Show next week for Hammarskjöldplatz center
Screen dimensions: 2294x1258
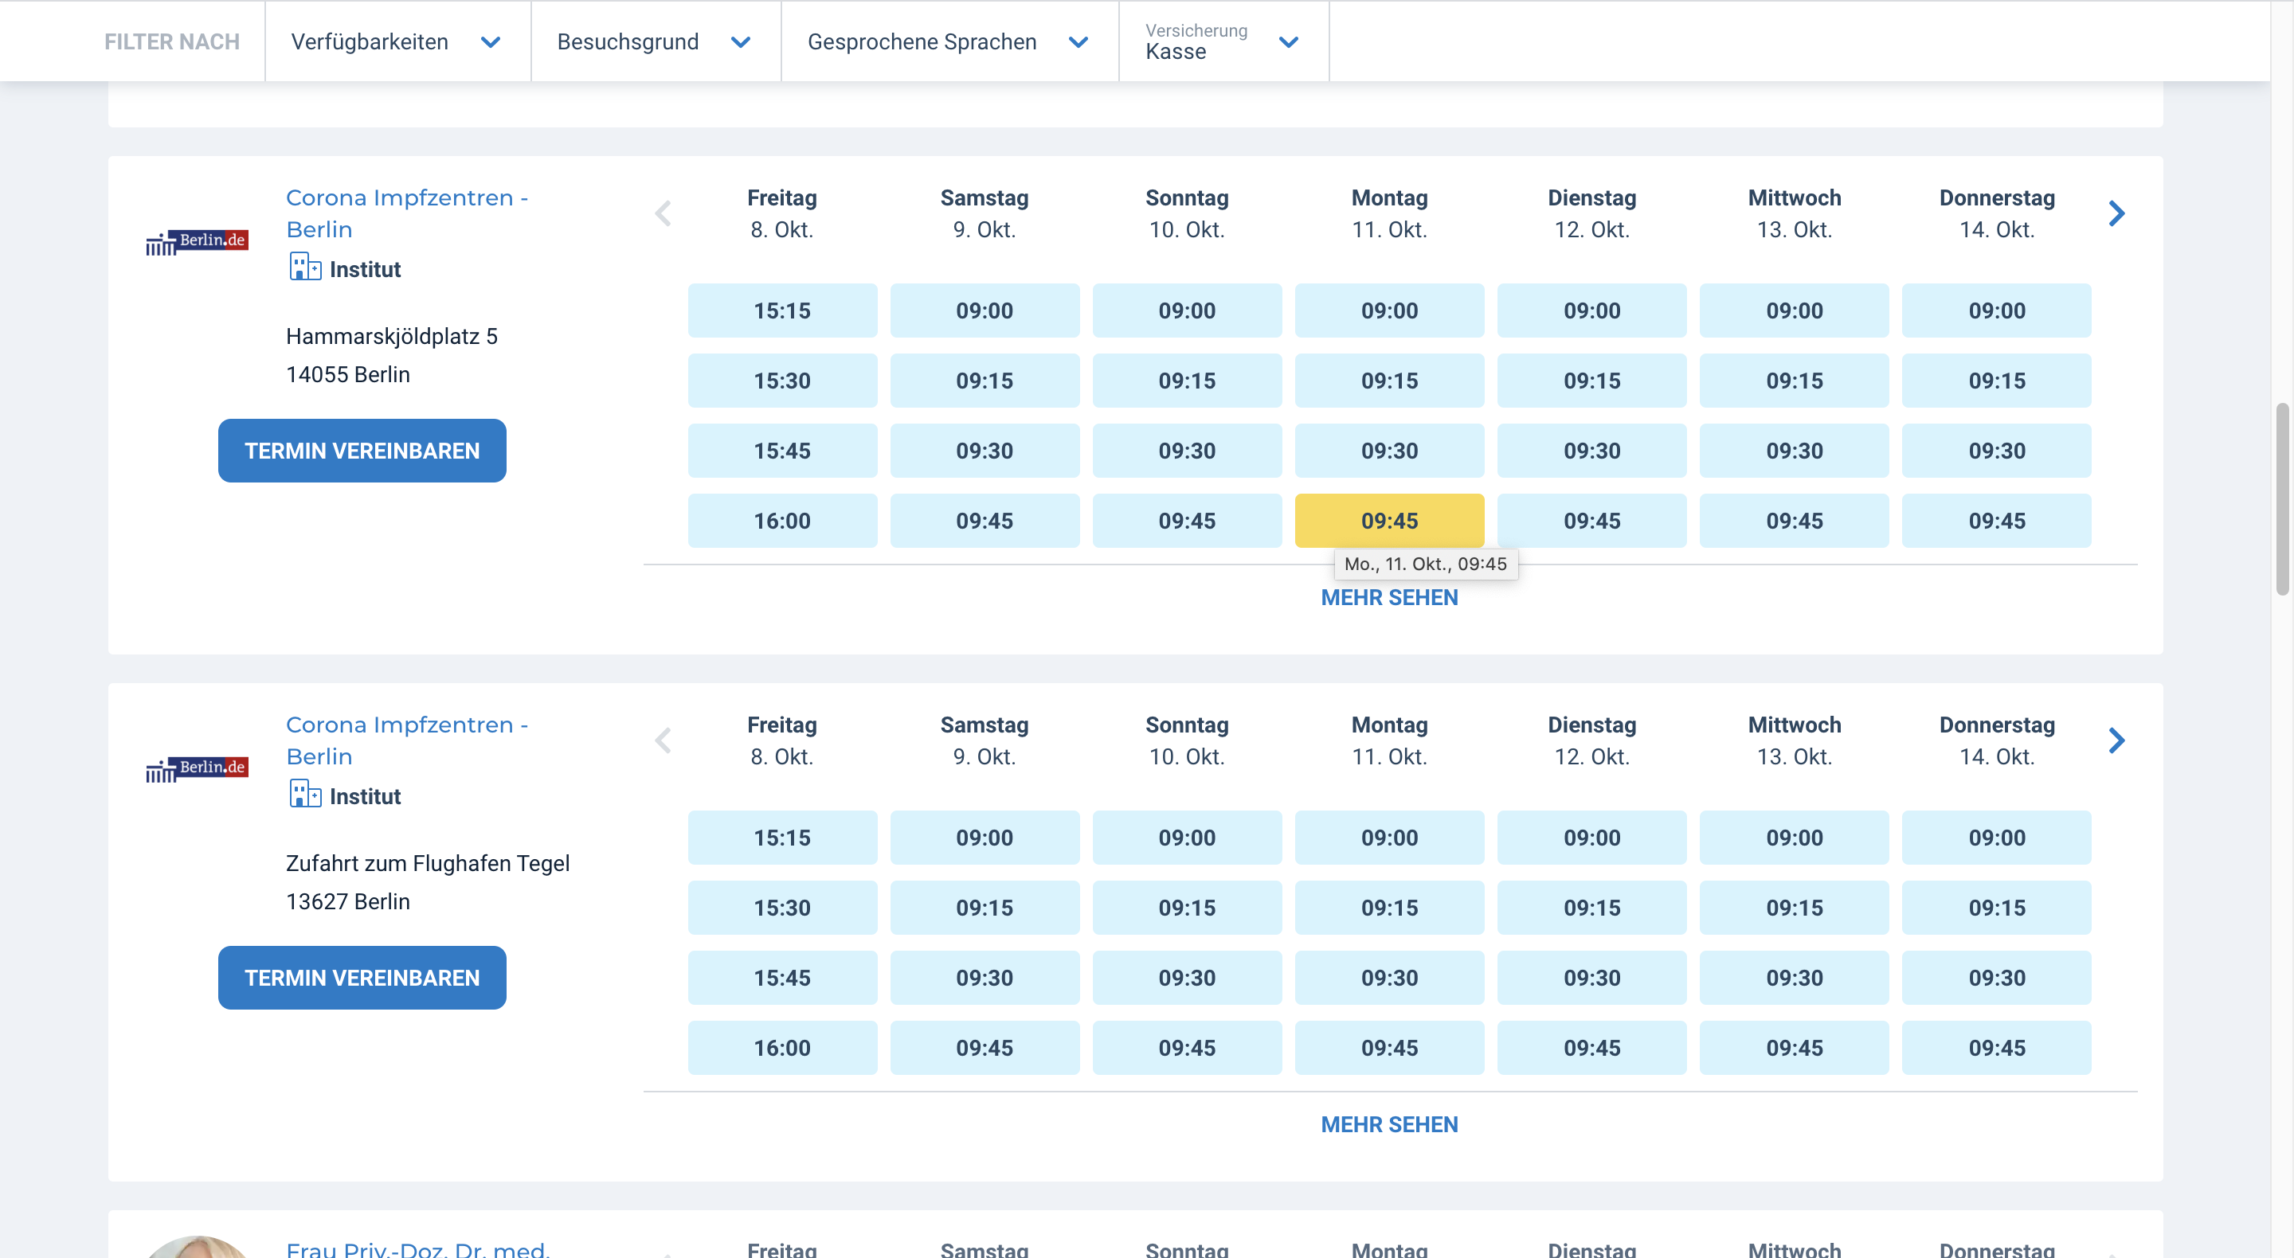click(x=2117, y=213)
